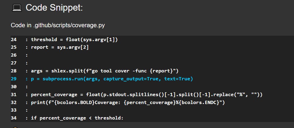Click empty line number 33
Viewport: 294px width, 128px height.
click(x=14, y=110)
